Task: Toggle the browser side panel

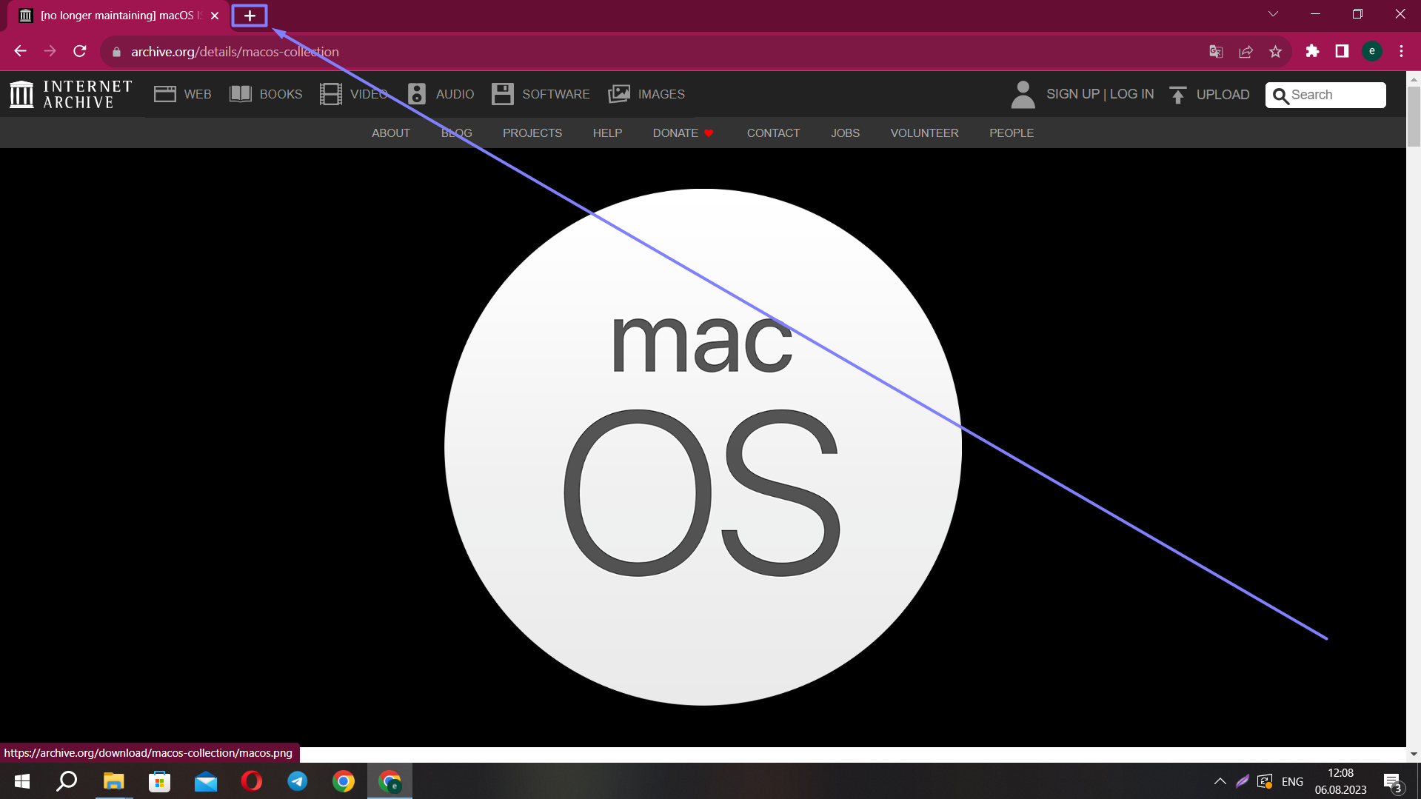Action: (x=1342, y=51)
